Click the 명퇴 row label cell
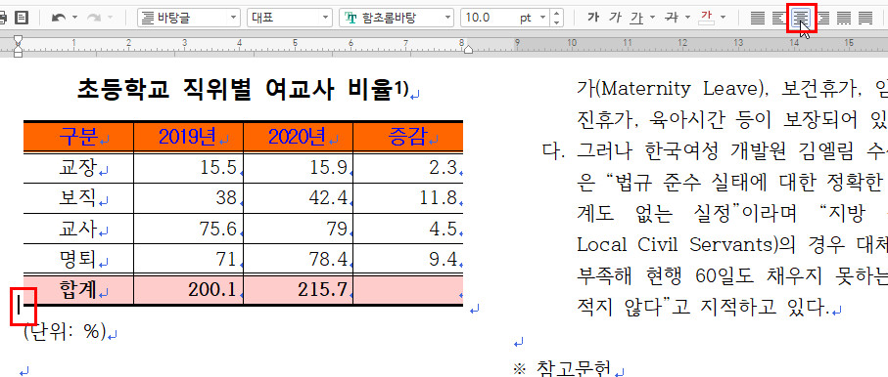The image size is (888, 377). (x=78, y=259)
